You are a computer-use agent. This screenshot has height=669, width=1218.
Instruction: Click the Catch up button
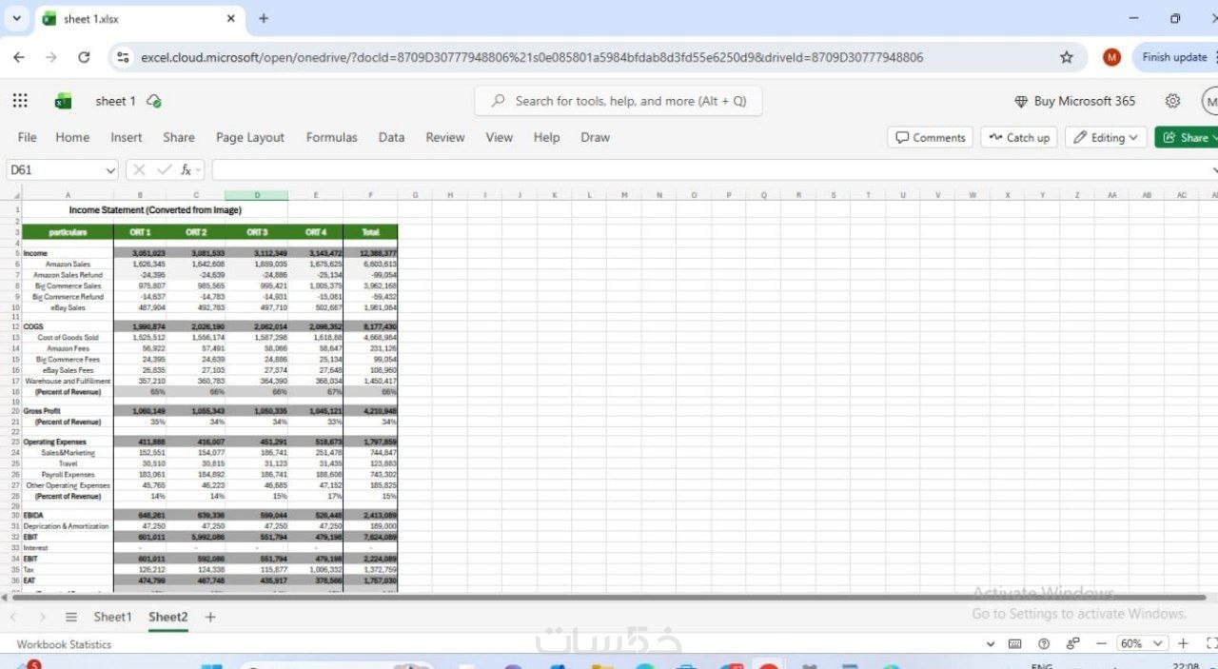[1019, 138]
